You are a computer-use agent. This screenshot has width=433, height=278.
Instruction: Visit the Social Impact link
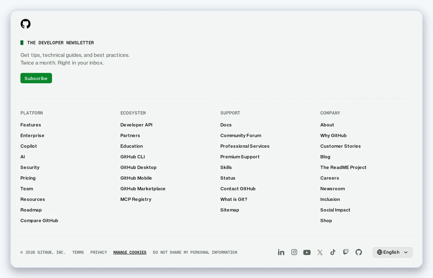335,210
